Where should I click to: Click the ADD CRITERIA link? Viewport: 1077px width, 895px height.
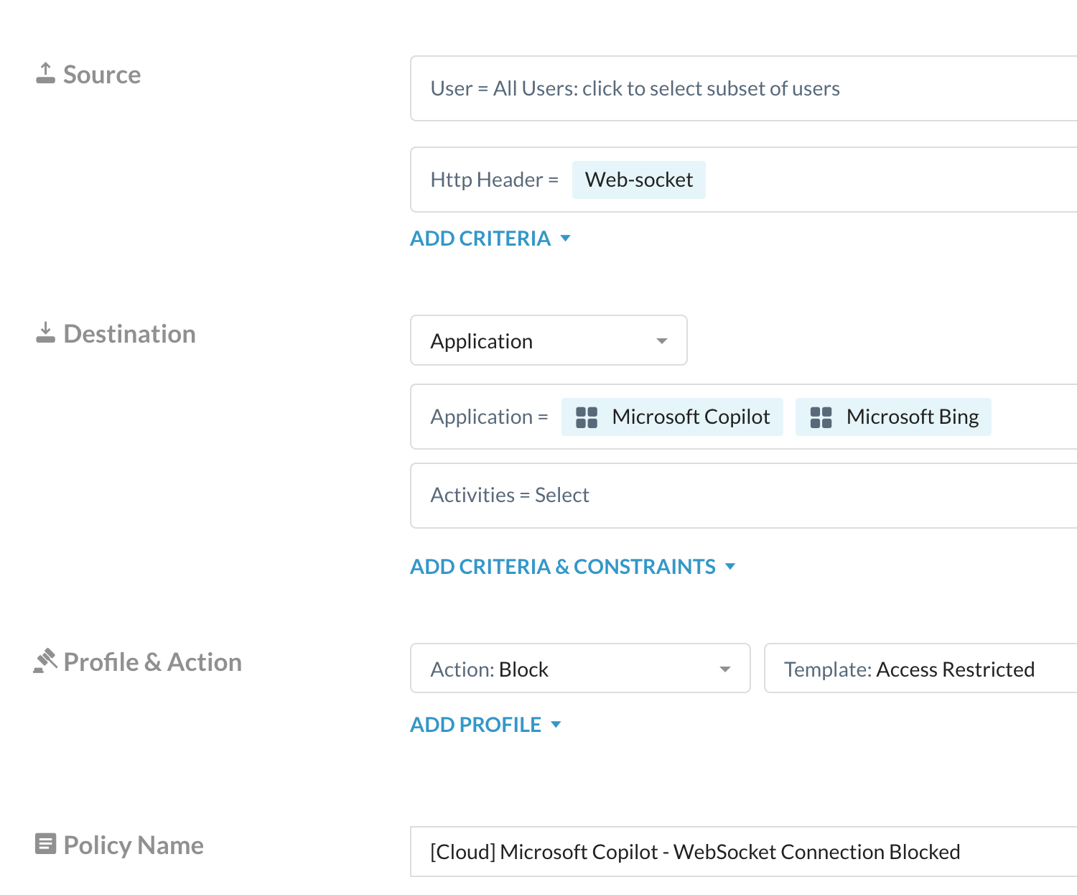click(x=480, y=238)
